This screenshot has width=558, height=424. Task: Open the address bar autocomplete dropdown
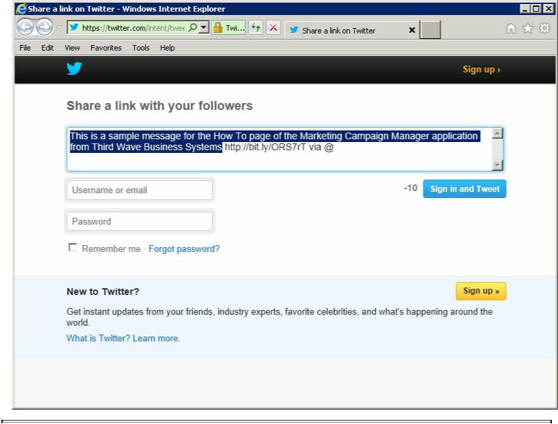click(x=204, y=27)
